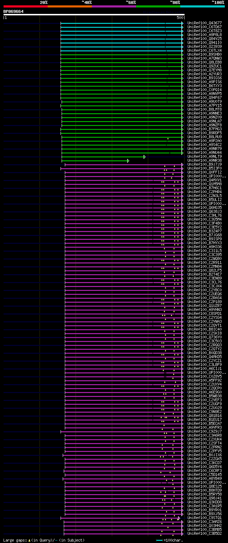Open hit UniRef100_A7QNW3
The height and width of the screenshot is (543, 228).
pos(204,58)
